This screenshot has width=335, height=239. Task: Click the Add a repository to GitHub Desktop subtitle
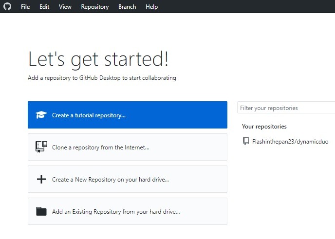click(x=102, y=78)
